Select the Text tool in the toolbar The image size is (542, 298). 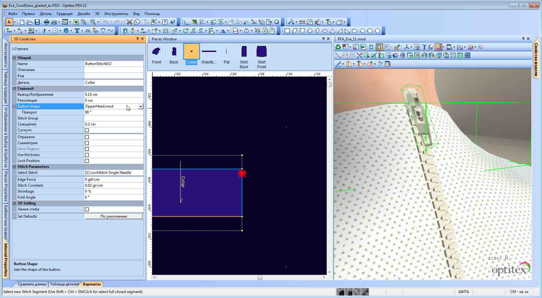[77, 31]
